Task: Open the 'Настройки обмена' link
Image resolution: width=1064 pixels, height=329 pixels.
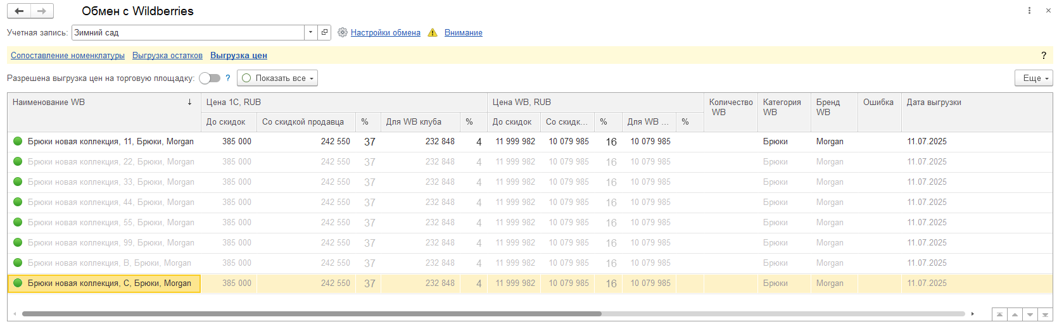Action: coord(385,33)
